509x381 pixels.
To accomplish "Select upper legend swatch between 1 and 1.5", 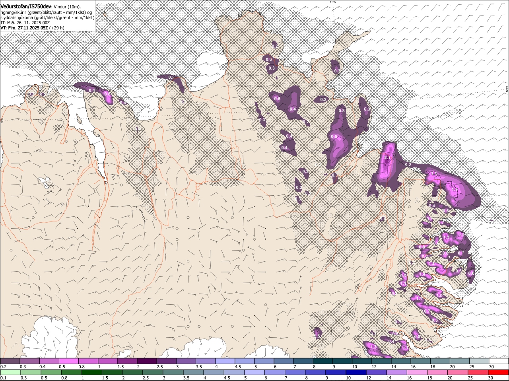I will (108, 361).
